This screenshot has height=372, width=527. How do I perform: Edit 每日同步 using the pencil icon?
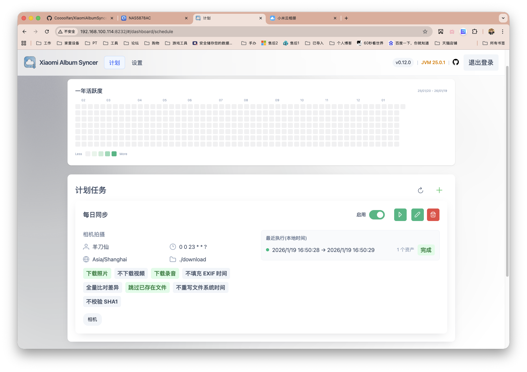coord(417,215)
